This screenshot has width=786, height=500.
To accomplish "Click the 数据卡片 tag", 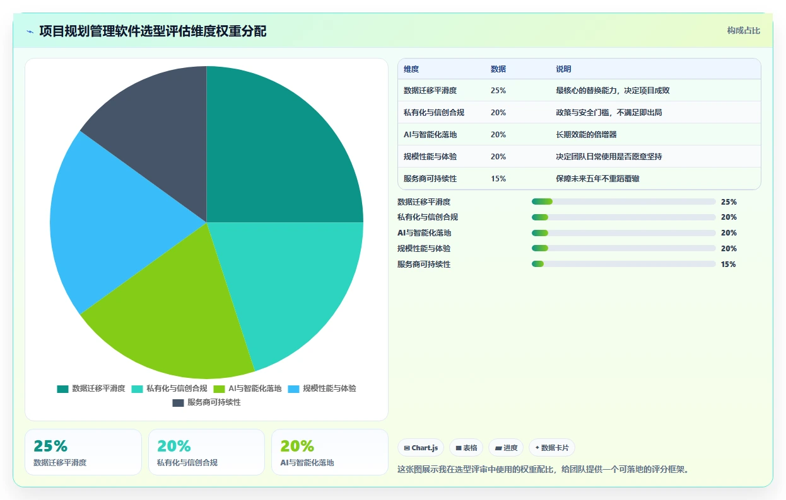I will pos(552,448).
